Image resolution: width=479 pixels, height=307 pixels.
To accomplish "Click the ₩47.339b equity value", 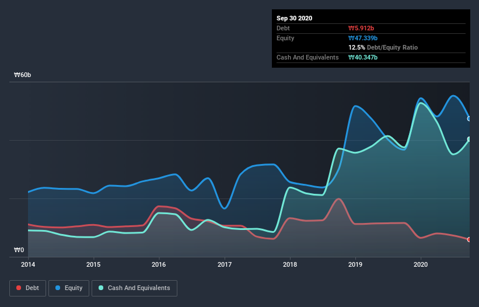I will [363, 38].
